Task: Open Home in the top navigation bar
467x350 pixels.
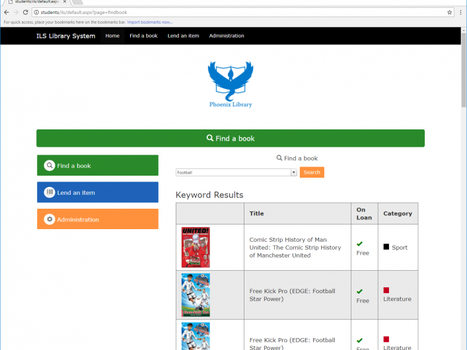Action: click(x=112, y=36)
